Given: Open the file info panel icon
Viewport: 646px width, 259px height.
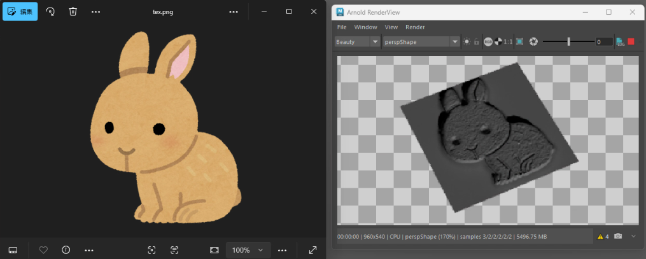Looking at the screenshot, I should [x=66, y=249].
